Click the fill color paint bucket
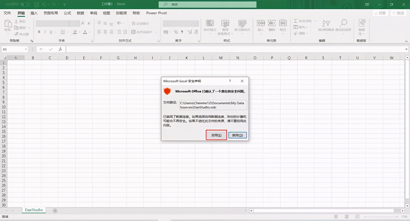Image resolution: width=410 pixels, height=221 pixels. [x=75, y=32]
